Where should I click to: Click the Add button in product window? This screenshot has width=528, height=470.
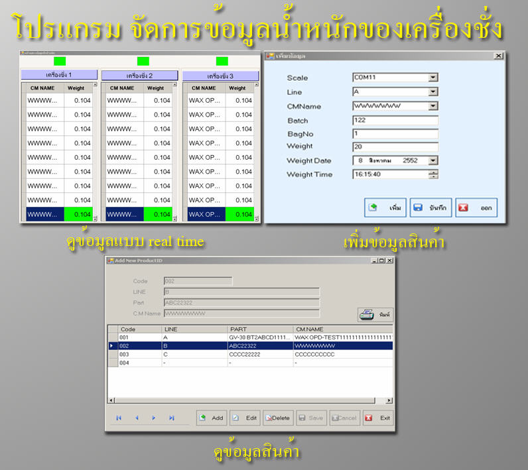pos(212,418)
